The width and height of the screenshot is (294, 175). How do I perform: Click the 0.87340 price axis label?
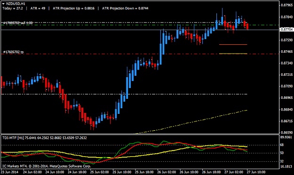click(286, 63)
